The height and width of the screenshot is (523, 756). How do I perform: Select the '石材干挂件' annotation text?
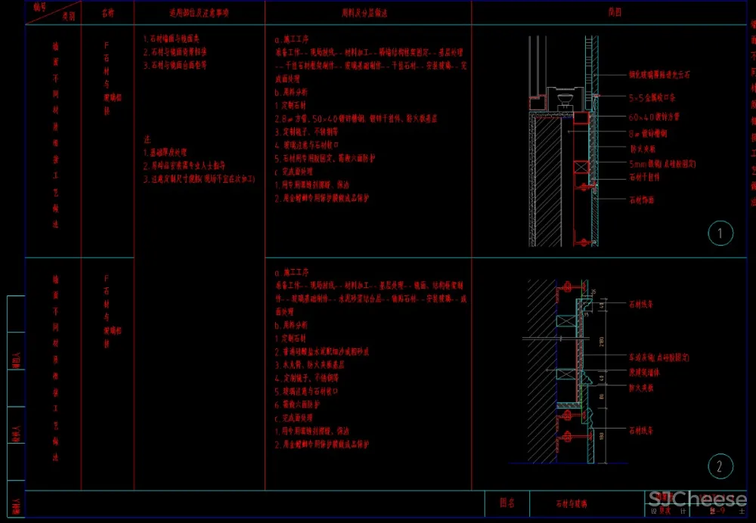pos(645,177)
